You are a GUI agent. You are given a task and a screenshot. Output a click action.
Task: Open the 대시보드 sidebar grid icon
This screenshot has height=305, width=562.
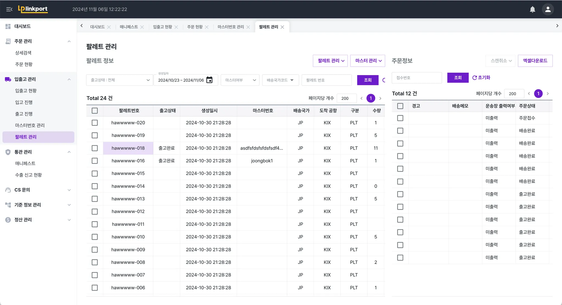pos(8,26)
